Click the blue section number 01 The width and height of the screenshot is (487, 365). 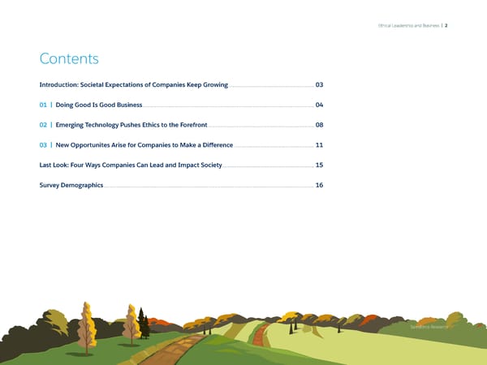(44, 105)
